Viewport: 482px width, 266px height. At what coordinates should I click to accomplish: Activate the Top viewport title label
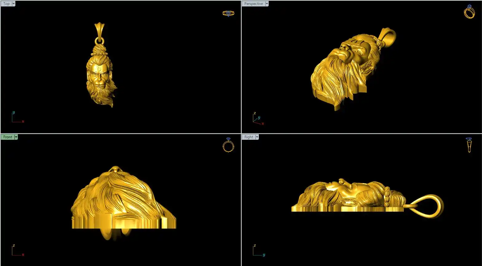[x=6, y=4]
